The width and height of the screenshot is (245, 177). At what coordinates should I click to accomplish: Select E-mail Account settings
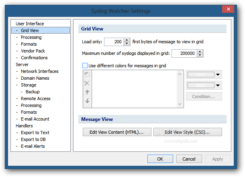coord(35,119)
